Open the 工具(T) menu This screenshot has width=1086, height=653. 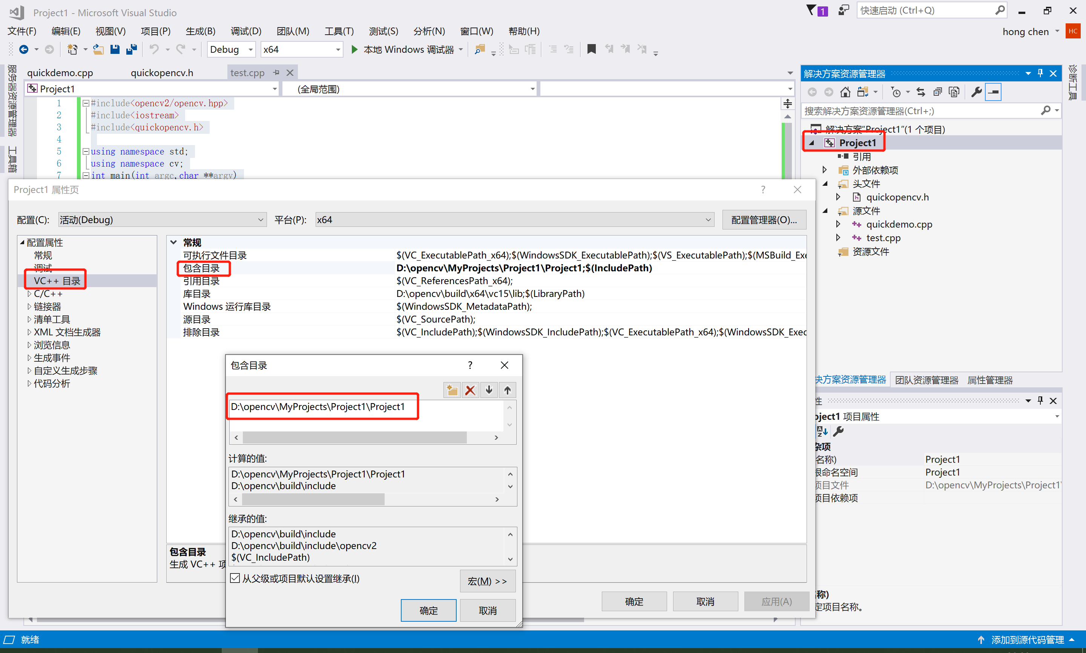(x=339, y=31)
